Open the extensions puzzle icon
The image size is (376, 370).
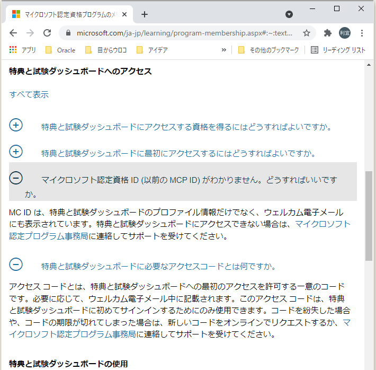pyautogui.click(x=328, y=33)
